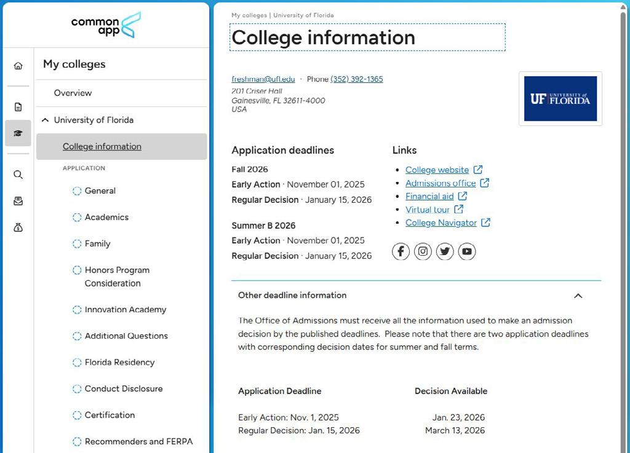Click the external link icon beside Admissions office
The image size is (630, 453).
(x=485, y=183)
